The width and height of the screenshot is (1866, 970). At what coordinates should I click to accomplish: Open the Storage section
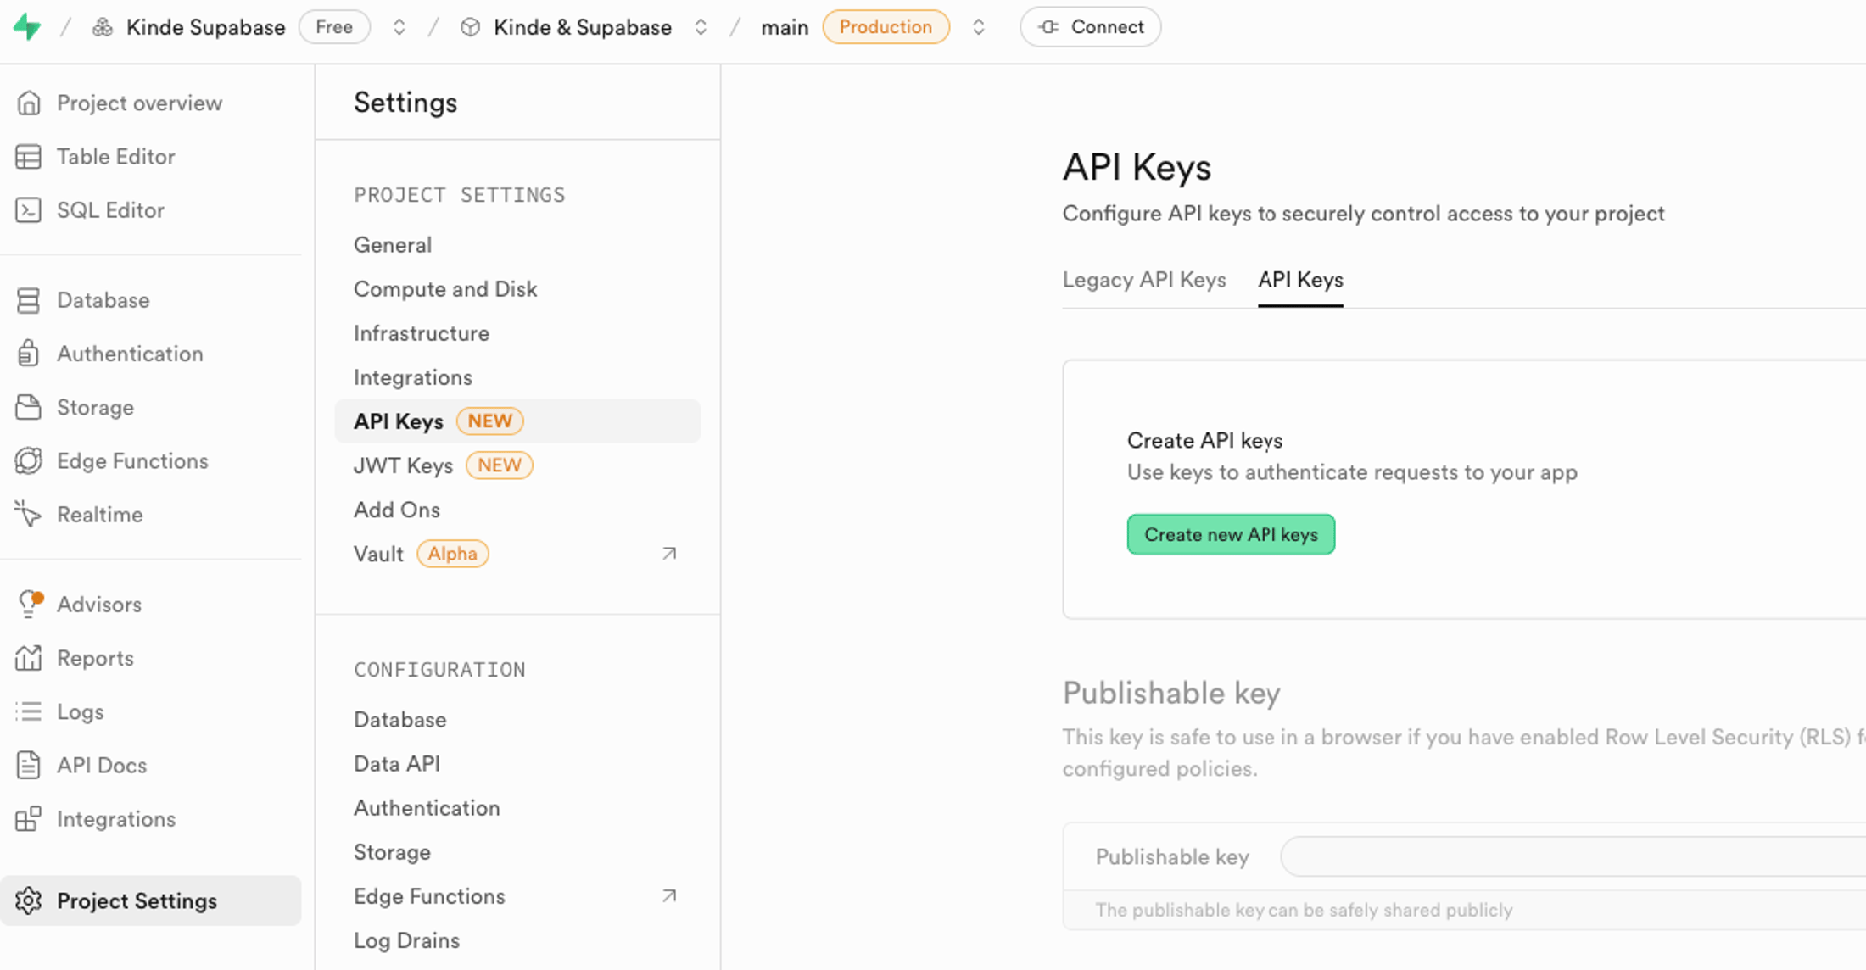[x=95, y=407]
